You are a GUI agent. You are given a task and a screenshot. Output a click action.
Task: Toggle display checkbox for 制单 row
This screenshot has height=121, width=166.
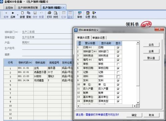pyautogui.click(x=118, y=93)
